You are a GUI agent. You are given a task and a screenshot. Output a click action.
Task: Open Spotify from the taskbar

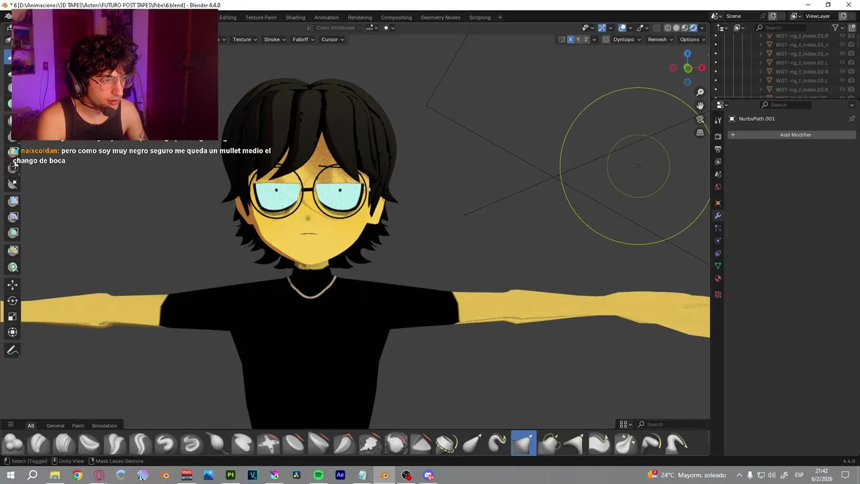coord(318,475)
